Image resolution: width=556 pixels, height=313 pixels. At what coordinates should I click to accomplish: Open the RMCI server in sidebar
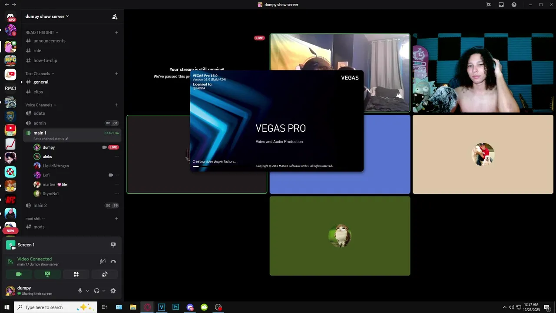tap(10, 88)
